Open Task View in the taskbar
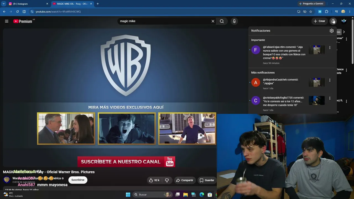 click(x=178, y=195)
